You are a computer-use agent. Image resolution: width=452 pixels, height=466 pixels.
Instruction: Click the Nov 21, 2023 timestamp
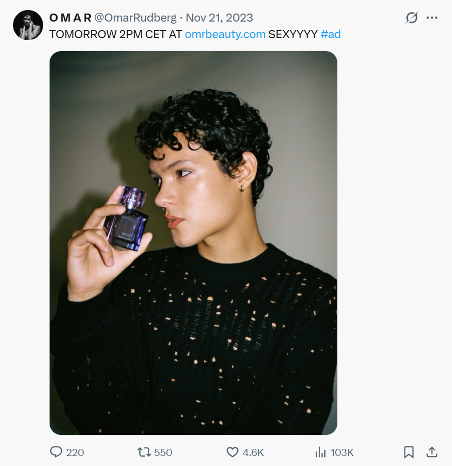click(219, 18)
